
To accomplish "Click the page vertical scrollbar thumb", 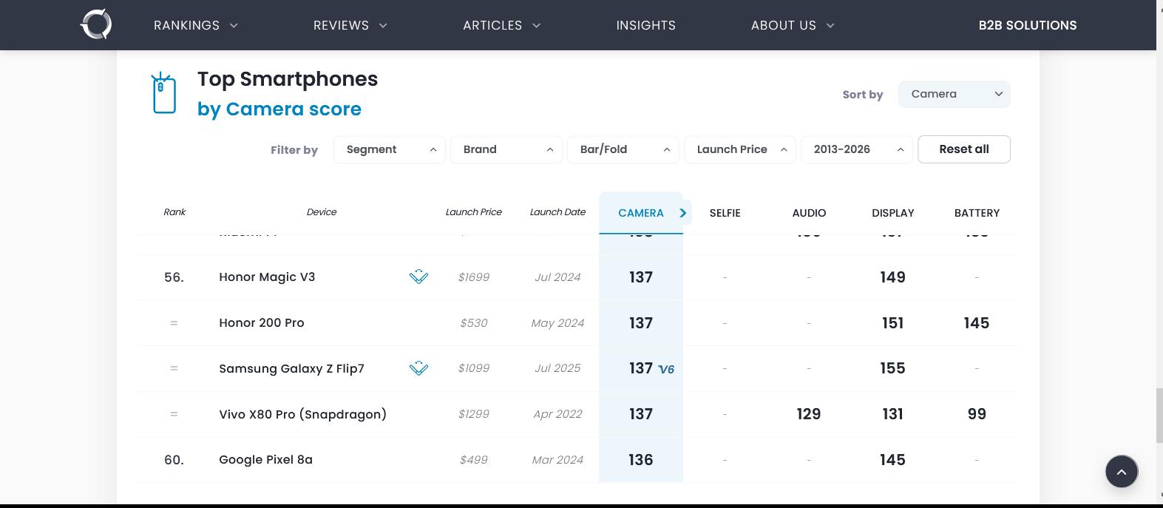I will (1159, 416).
